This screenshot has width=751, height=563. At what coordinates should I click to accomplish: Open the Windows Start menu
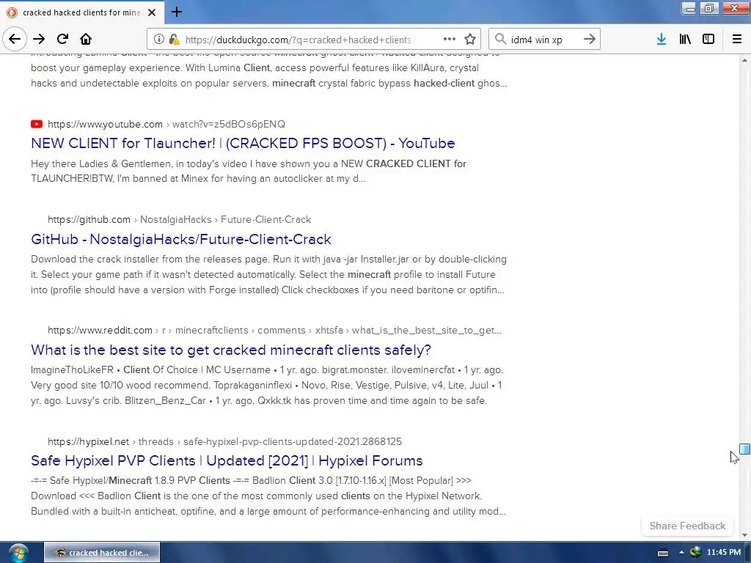coord(18,553)
